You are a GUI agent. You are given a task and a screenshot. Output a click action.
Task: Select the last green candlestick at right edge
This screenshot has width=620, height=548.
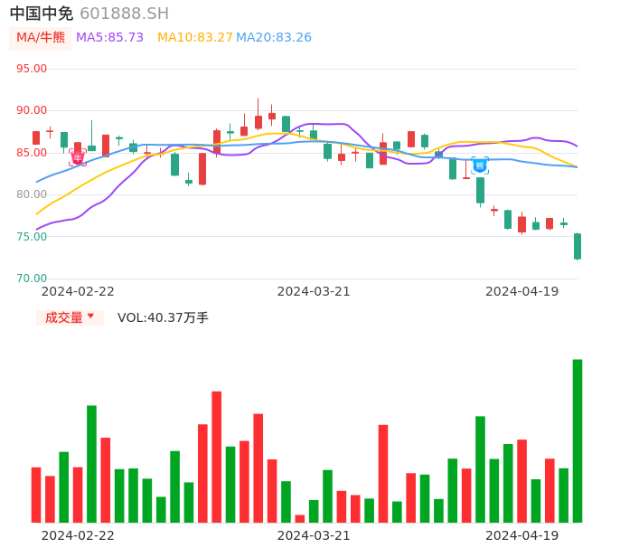pos(577,246)
